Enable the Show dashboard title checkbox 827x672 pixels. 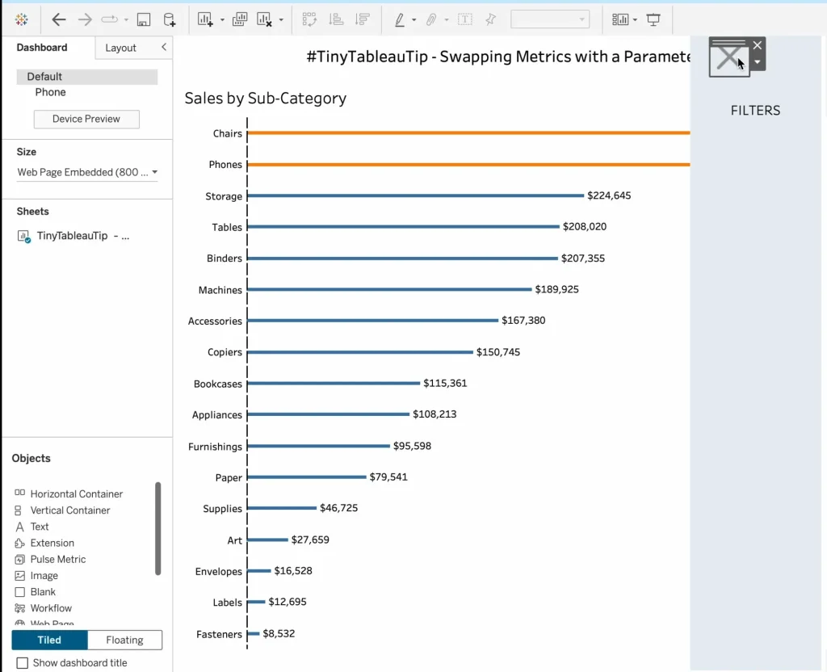22,662
